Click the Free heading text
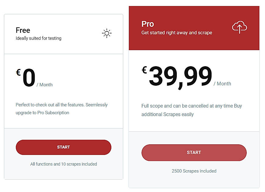Image resolution: width=265 pixels, height=192 pixels. click(x=23, y=30)
